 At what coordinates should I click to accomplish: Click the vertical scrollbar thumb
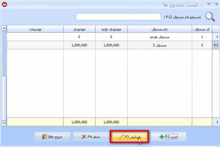[4, 98]
